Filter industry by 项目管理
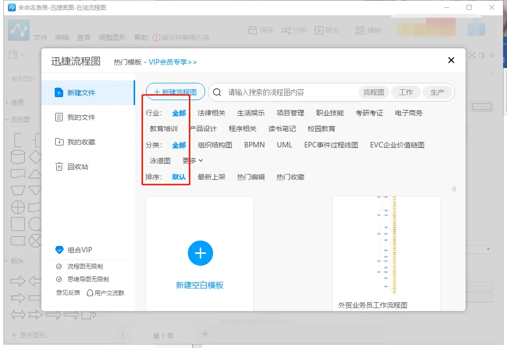The height and width of the screenshot is (348, 507). pyautogui.click(x=290, y=113)
